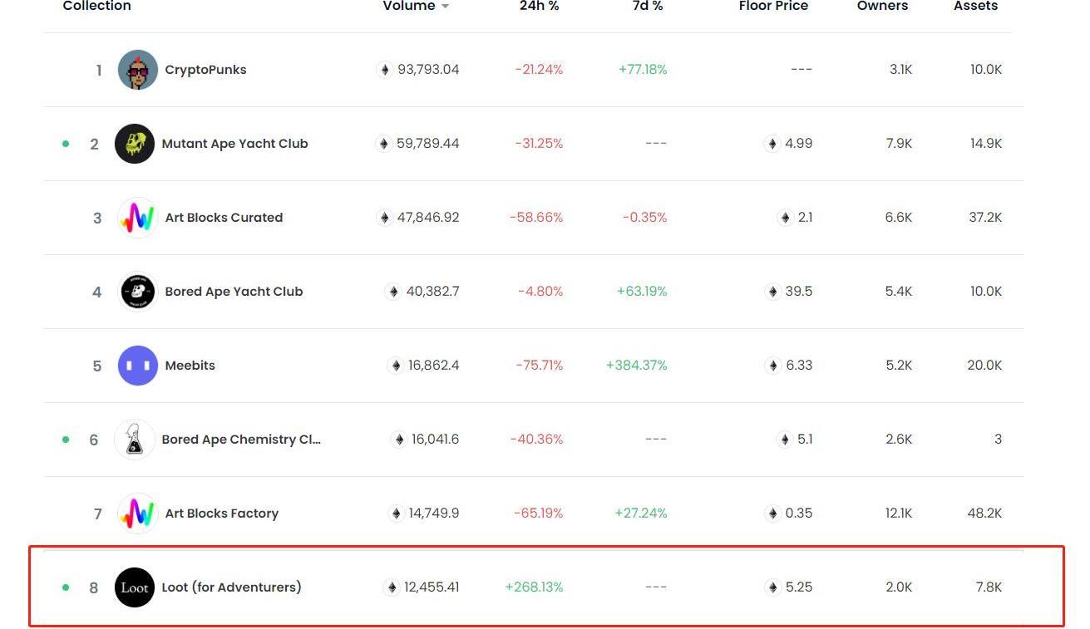Click the +77.18% value for CryptoPunks
This screenshot has width=1090, height=629.
(x=643, y=70)
